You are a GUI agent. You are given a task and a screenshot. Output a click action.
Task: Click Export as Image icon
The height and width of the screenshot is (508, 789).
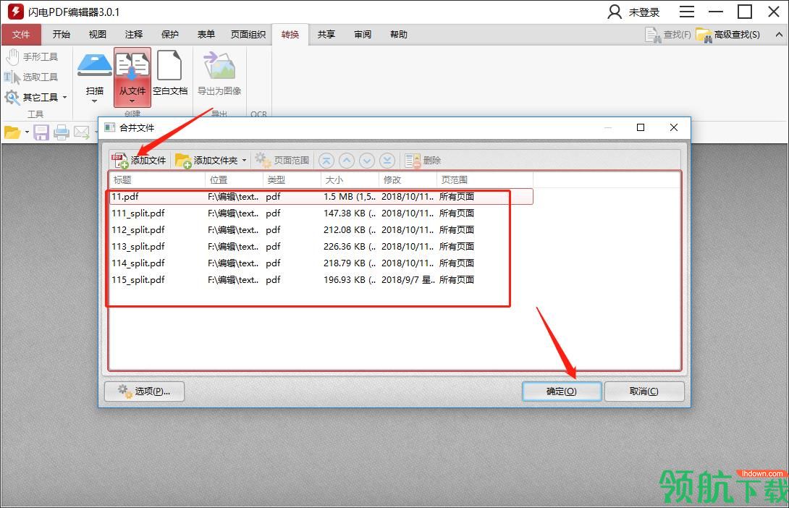pos(219,65)
